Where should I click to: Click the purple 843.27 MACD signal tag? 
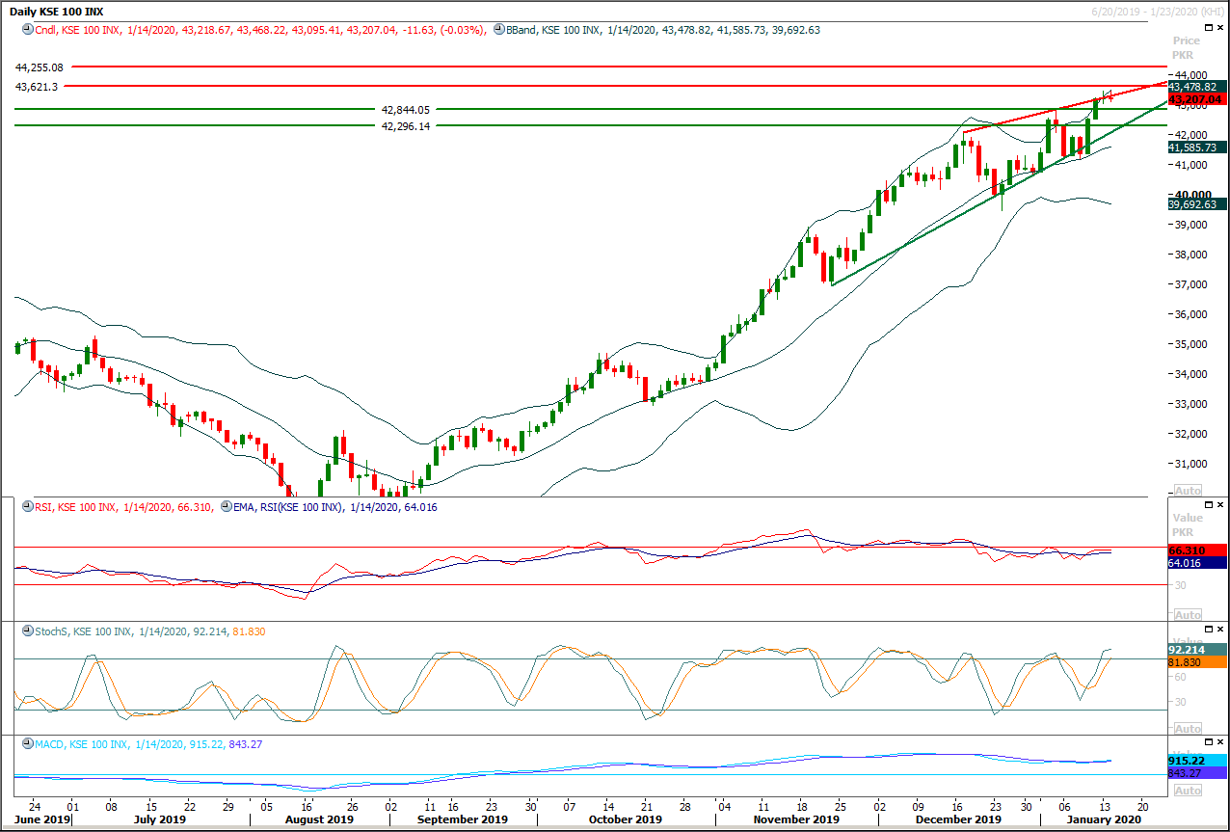pos(1196,772)
